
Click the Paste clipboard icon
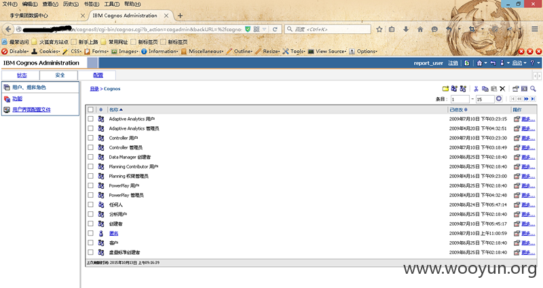tap(494, 89)
